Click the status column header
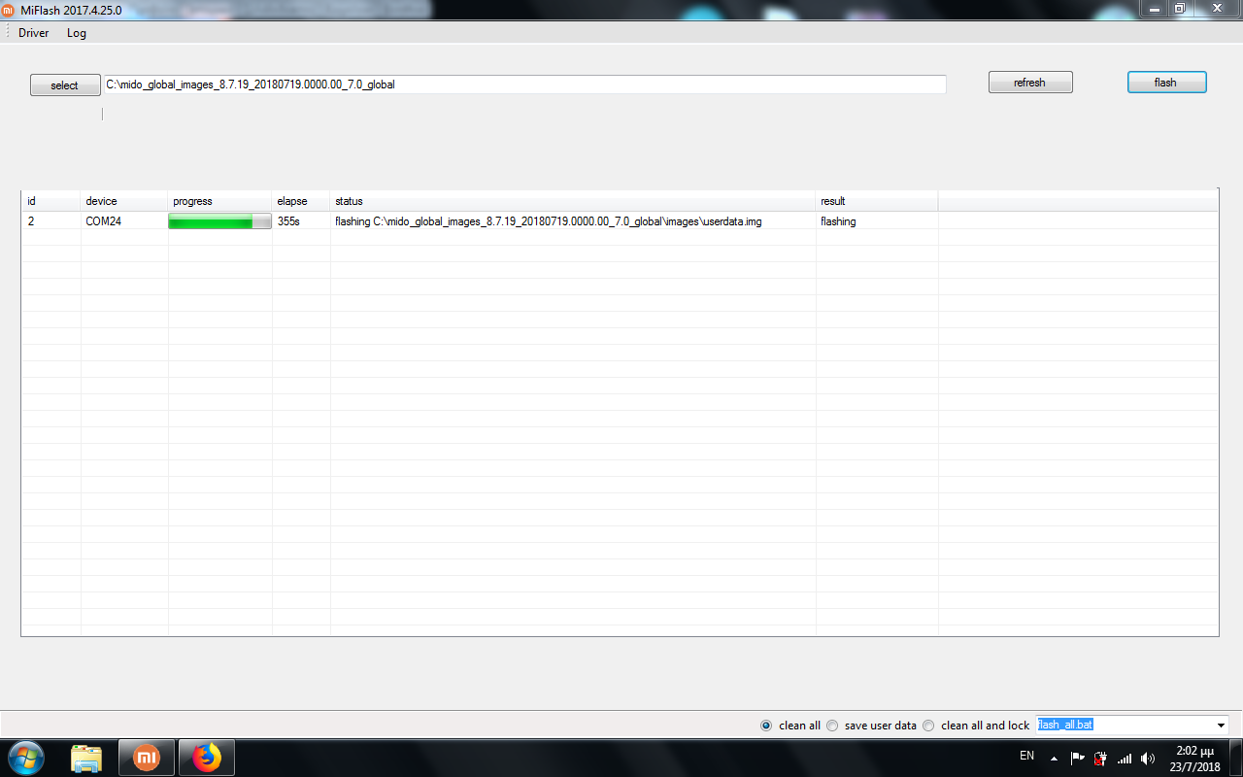Image resolution: width=1243 pixels, height=777 pixels. click(573, 201)
